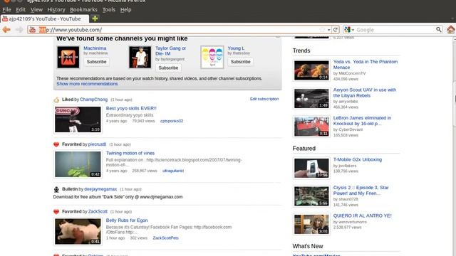Open LeBron James eliminated in Knockout link
This screenshot has height=256, width=456.
362,121
